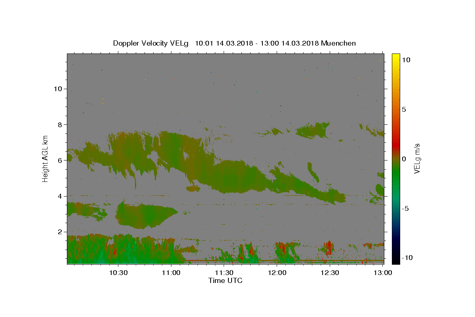Click the red echo near 12:30 below 2 km
The image size is (475, 317).
click(328, 248)
